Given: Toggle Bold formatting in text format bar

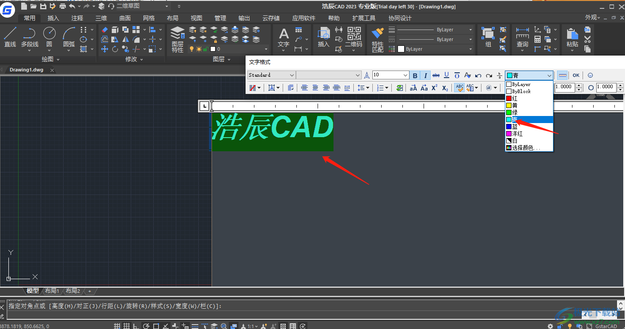Looking at the screenshot, I should [415, 75].
